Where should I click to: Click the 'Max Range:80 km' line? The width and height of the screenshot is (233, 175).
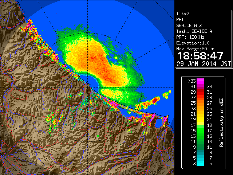click(195, 49)
